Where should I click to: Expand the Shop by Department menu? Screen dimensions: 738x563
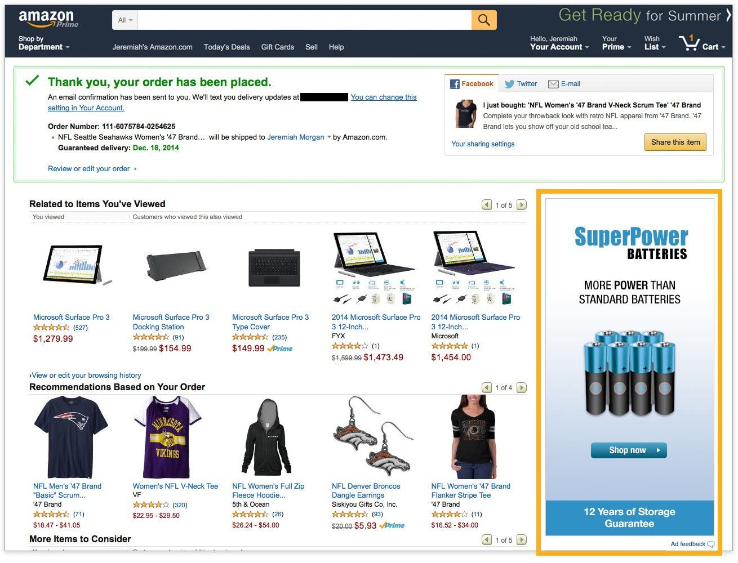click(44, 43)
